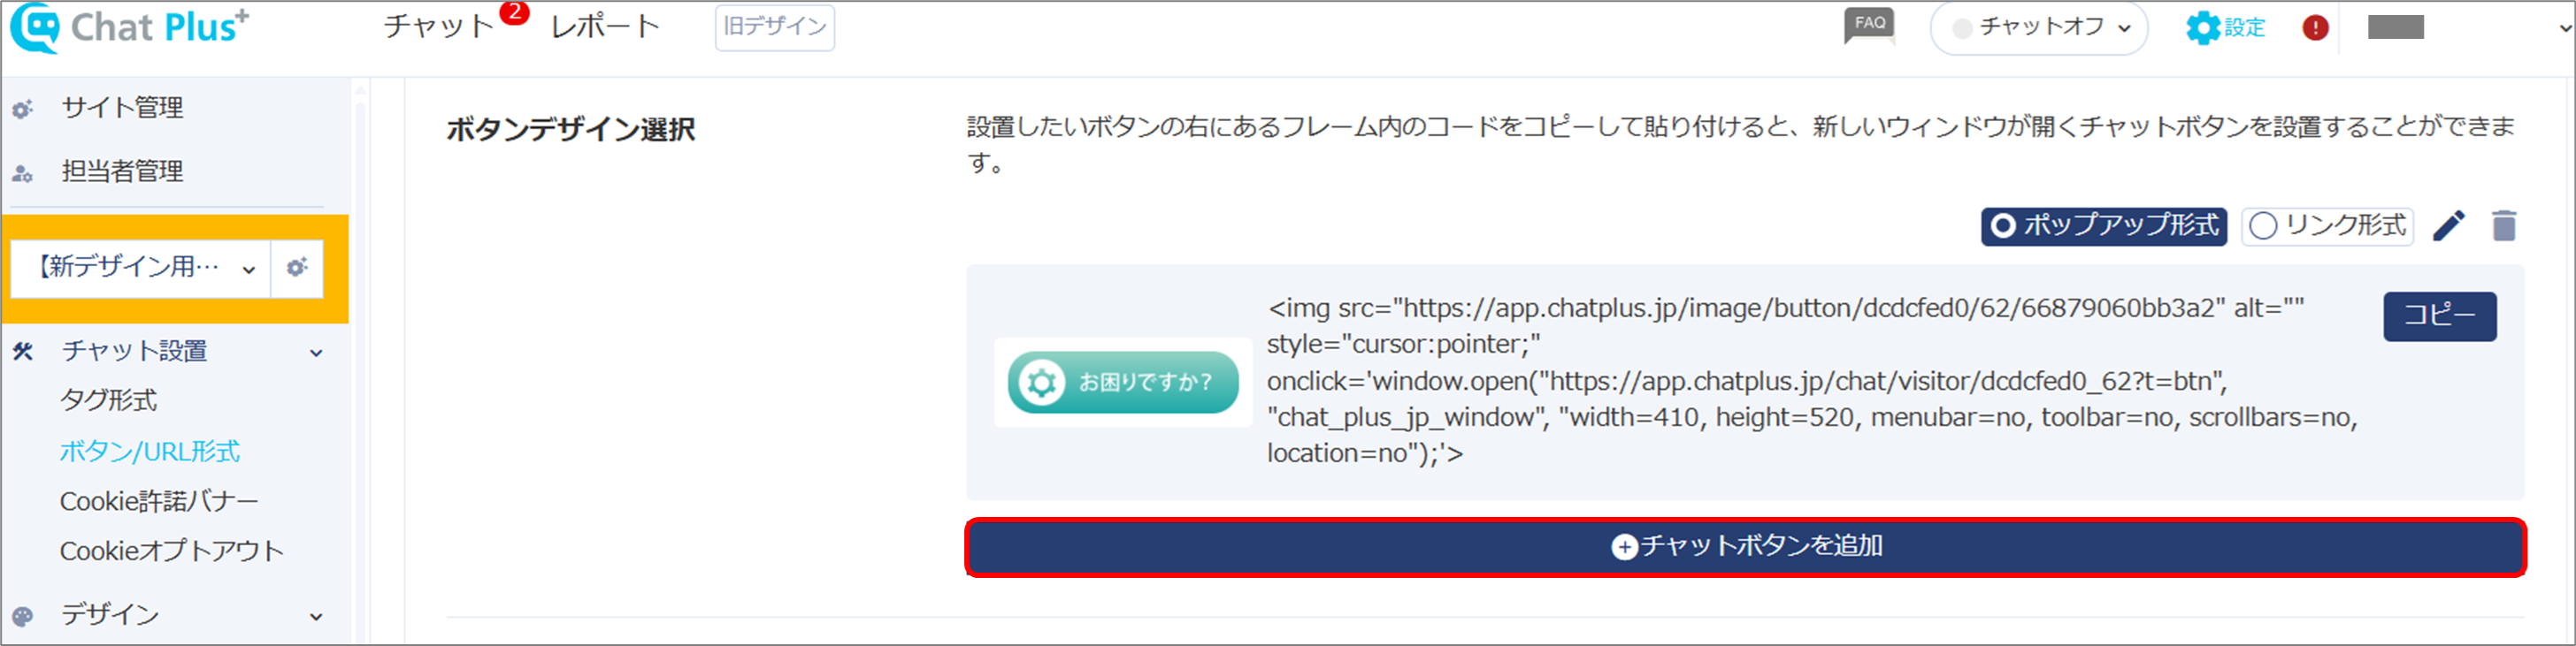Open ボタン/URL形式 submenu item
This screenshot has height=646, width=2576.
pos(149,452)
